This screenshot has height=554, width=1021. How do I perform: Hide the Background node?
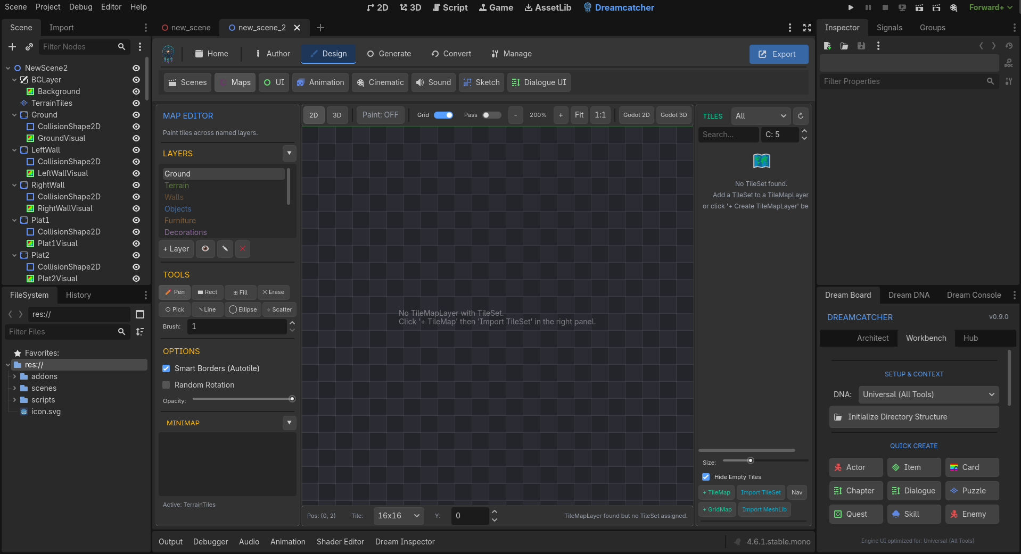point(136,91)
